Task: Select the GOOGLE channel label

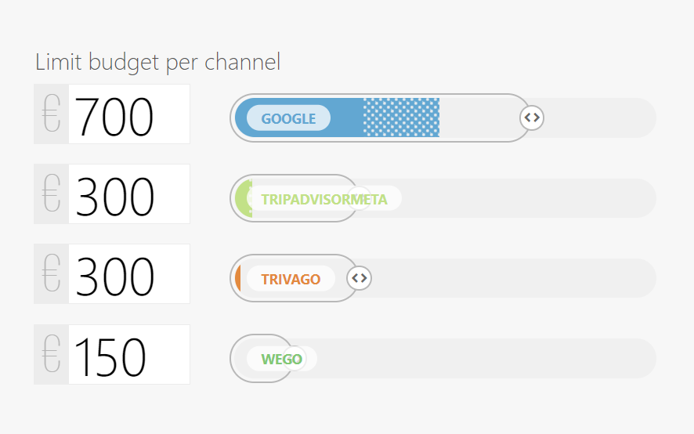Action: (x=288, y=118)
